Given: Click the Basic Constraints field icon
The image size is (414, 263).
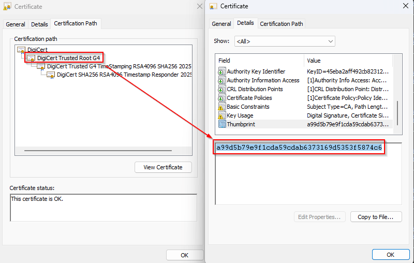Looking at the screenshot, I should [221, 107].
